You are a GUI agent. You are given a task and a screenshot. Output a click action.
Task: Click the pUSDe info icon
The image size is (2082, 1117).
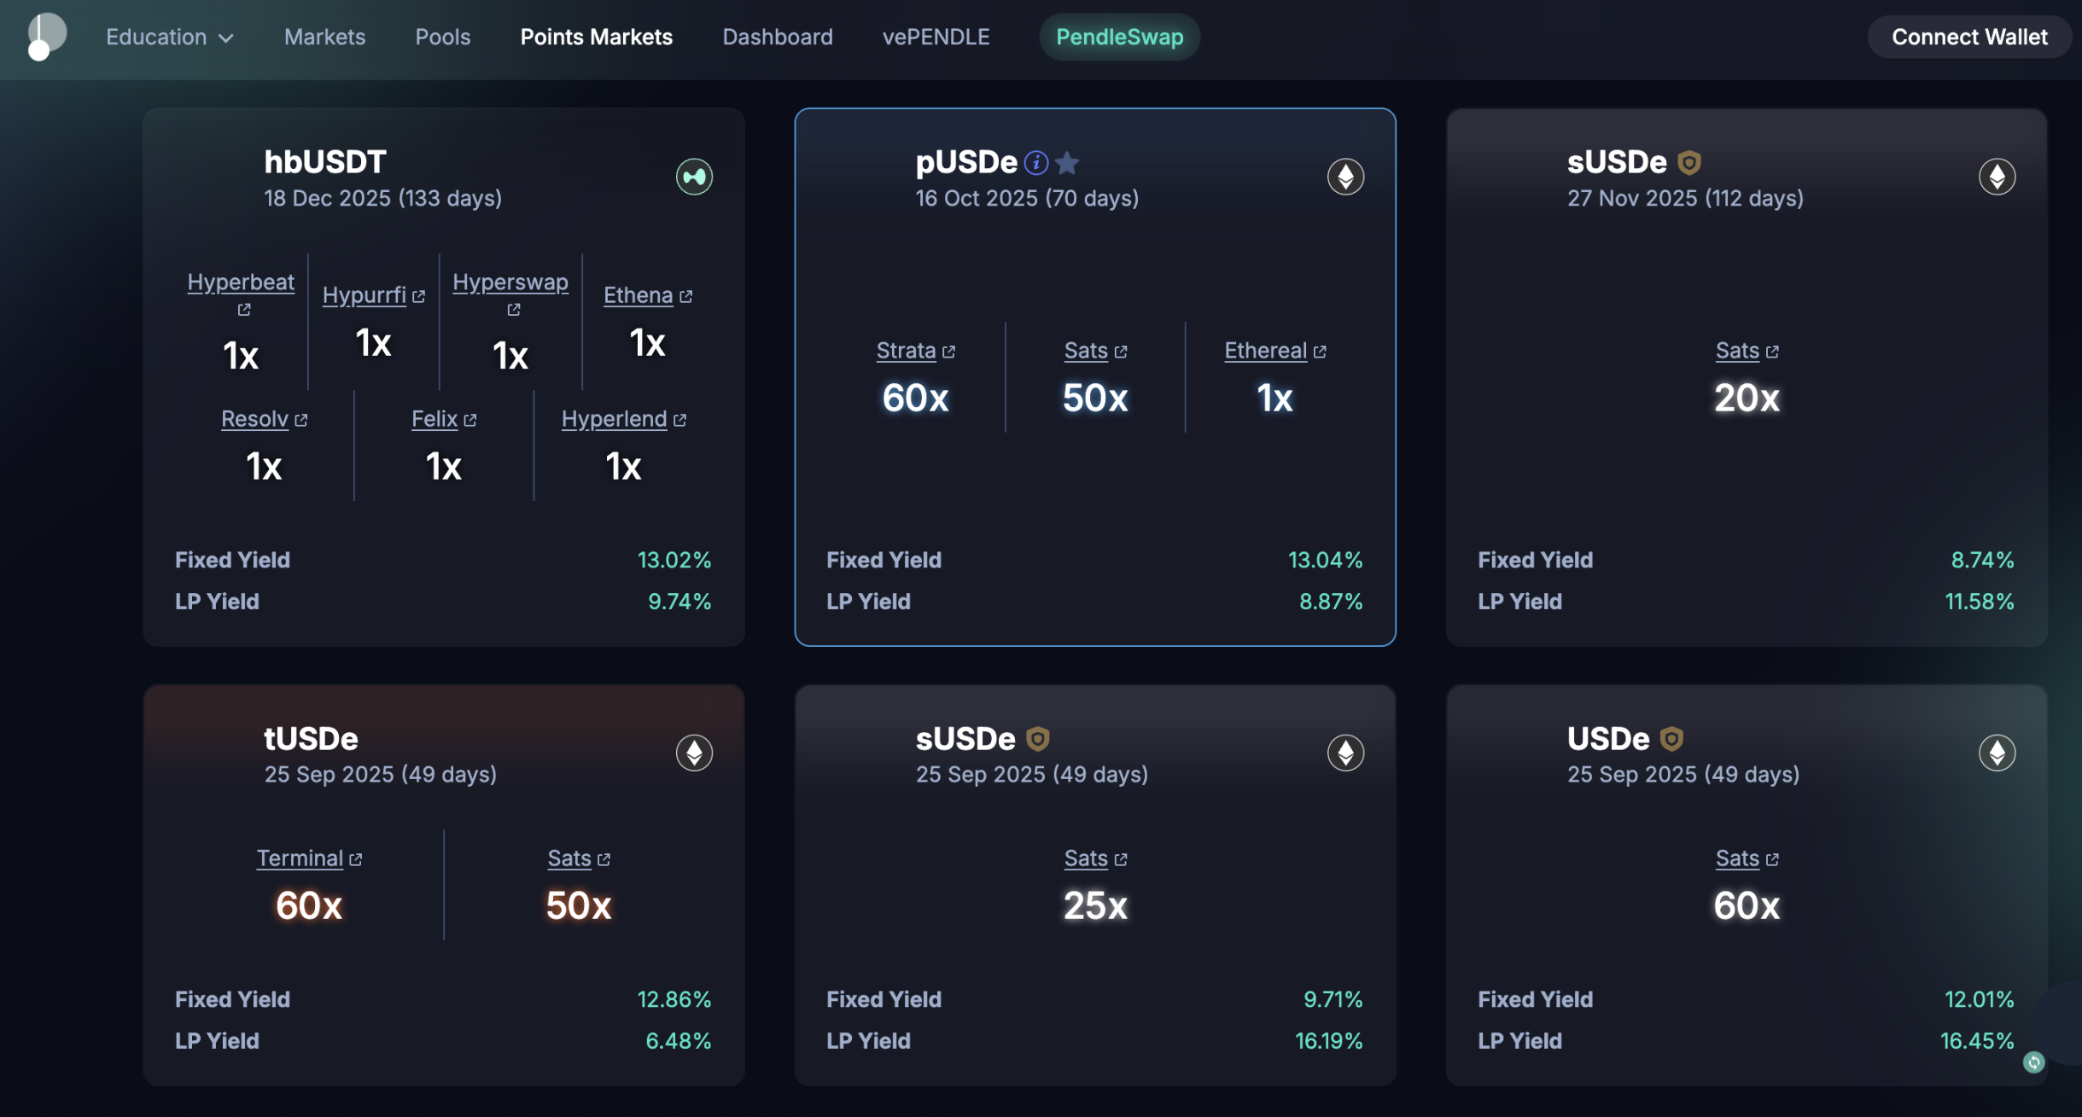[1035, 162]
